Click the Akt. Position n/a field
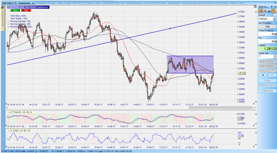This screenshot has height=153, width=277. 267,26
